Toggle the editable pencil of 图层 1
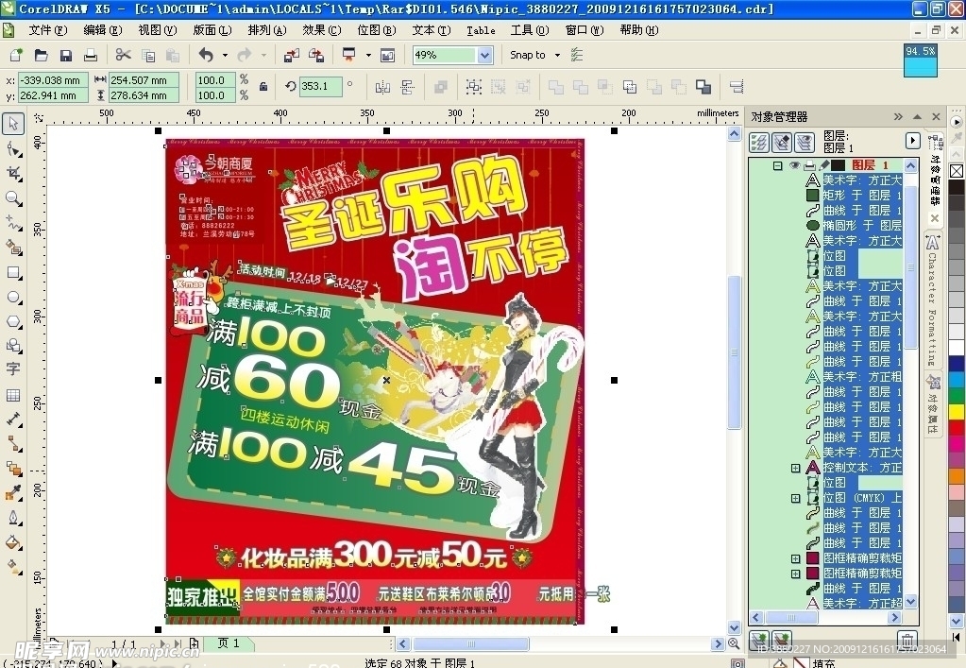The width and height of the screenshot is (966, 668). click(x=823, y=165)
